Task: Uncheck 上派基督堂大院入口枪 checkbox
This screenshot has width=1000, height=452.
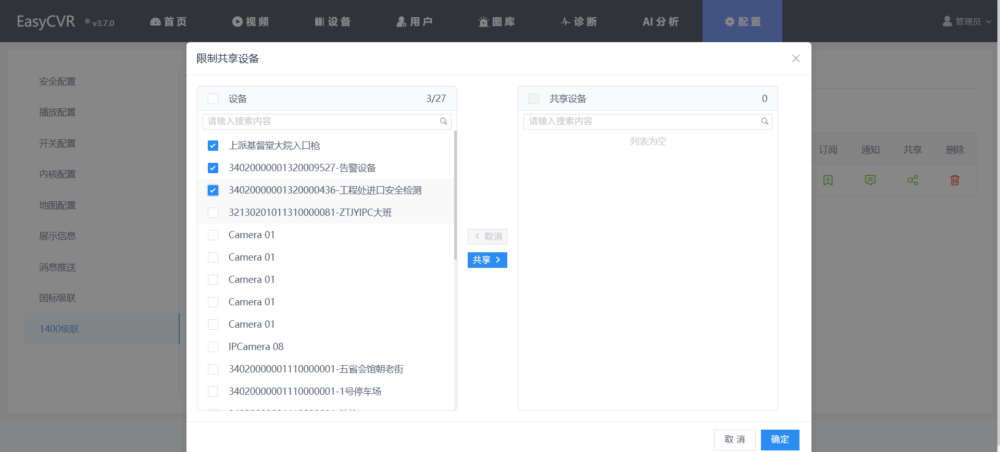Action: point(213,146)
